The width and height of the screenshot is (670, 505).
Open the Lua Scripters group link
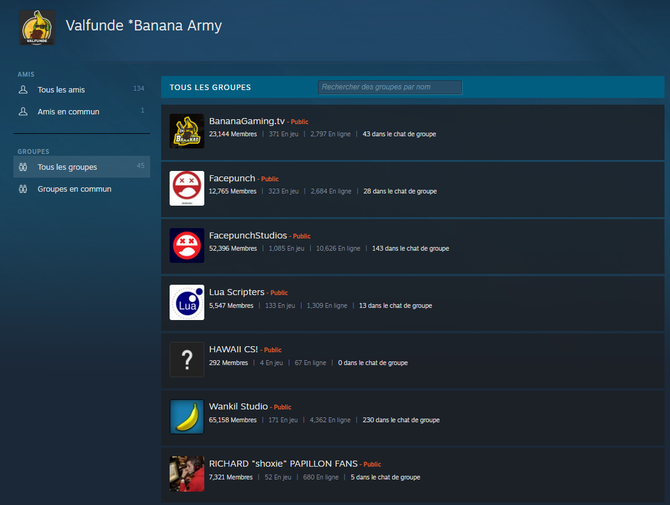click(237, 292)
